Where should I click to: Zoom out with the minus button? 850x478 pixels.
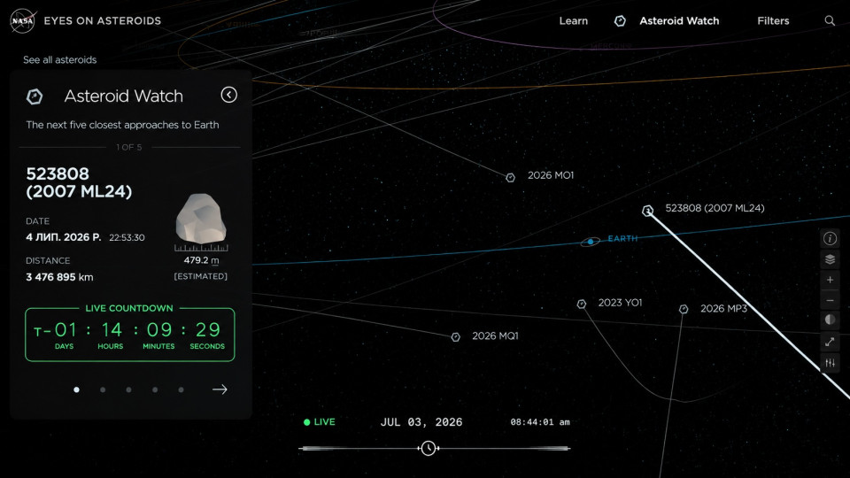[830, 300]
